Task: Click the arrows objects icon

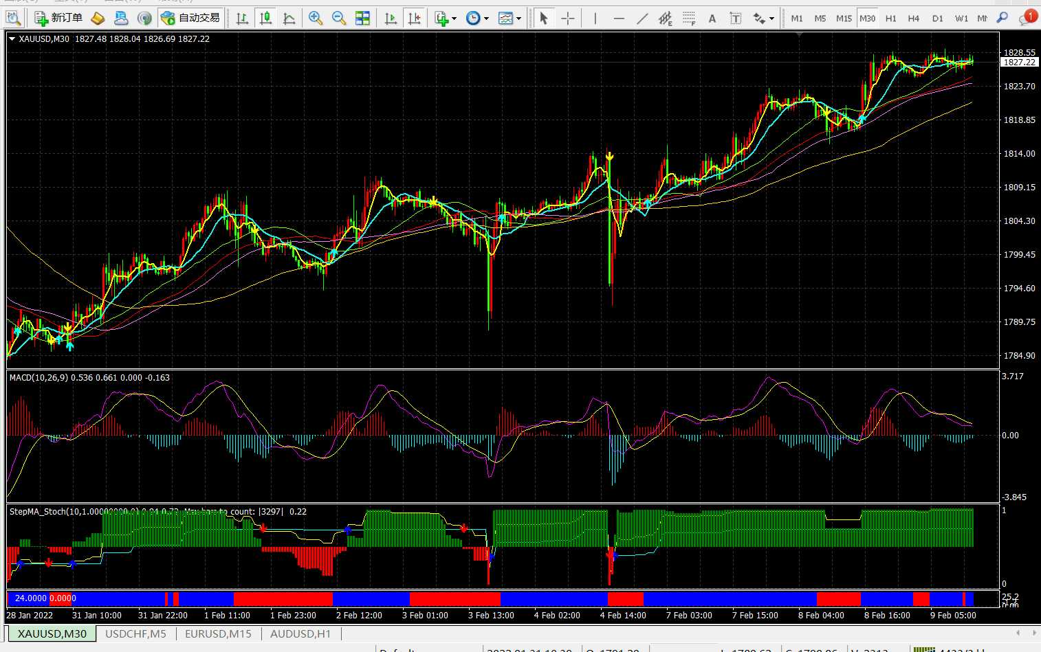Action: tap(758, 19)
